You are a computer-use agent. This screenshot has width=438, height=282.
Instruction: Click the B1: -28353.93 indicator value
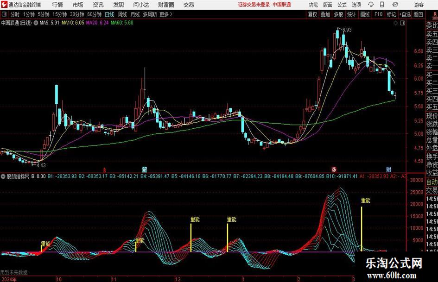pyautogui.click(x=62, y=176)
